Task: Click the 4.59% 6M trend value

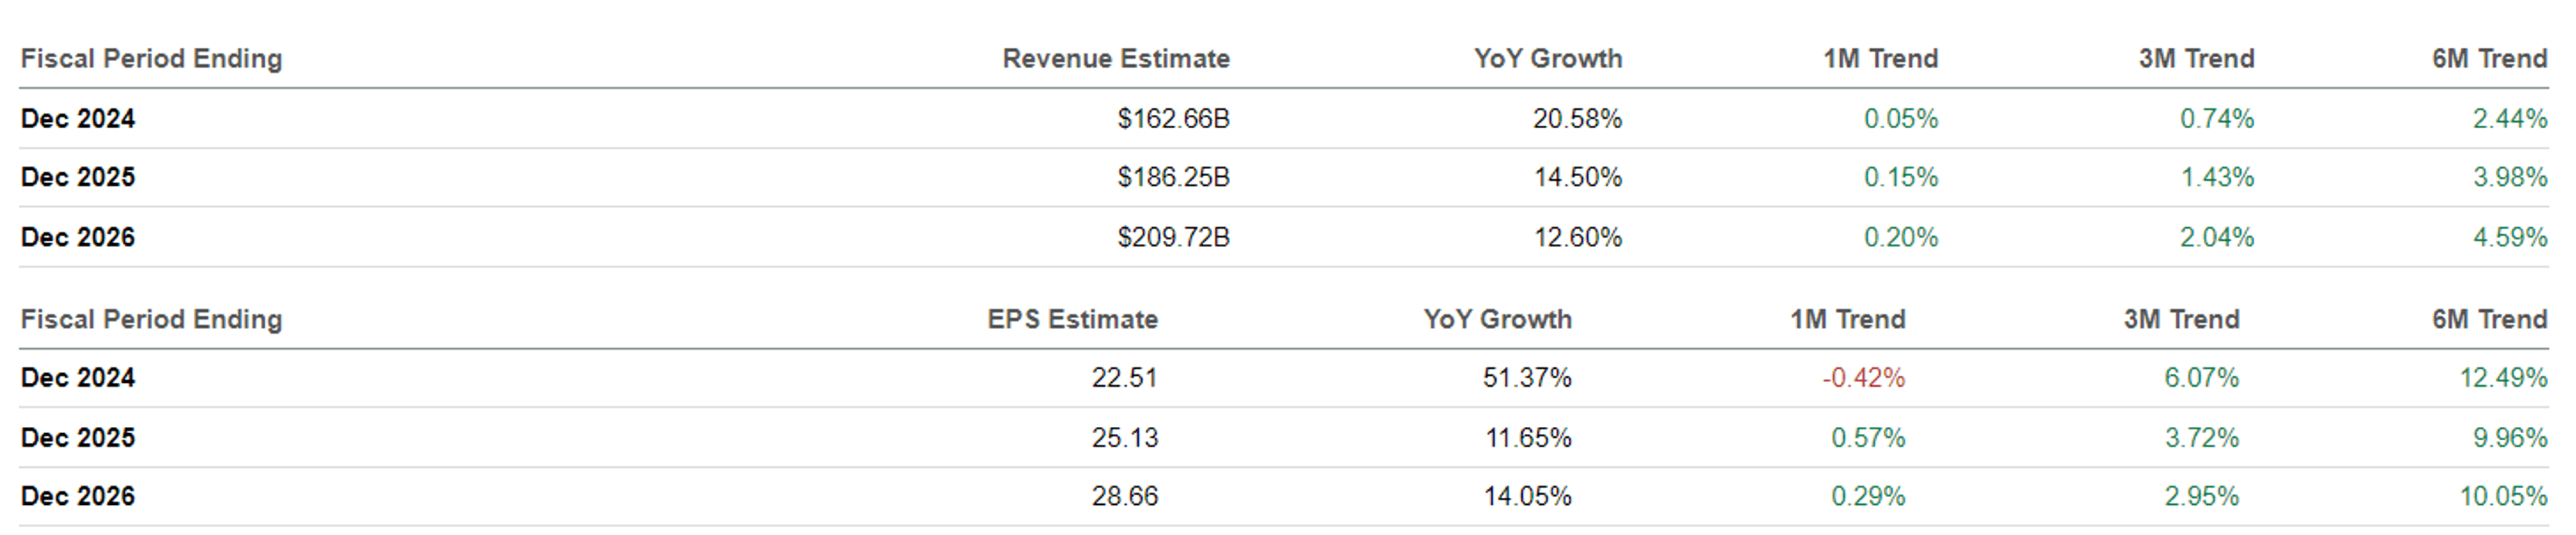Action: [2509, 237]
